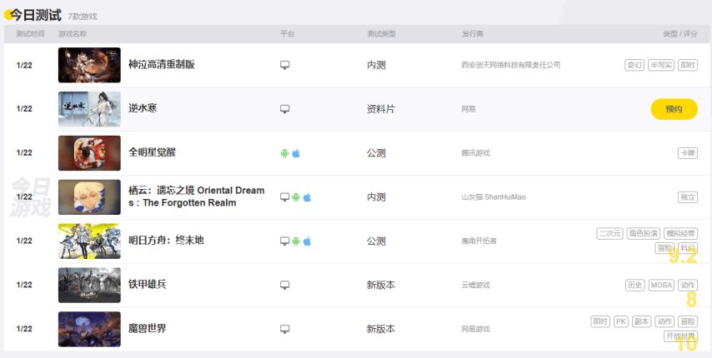Open the 神泣高清重制版 game title link
The height and width of the screenshot is (358, 712).
(x=161, y=65)
